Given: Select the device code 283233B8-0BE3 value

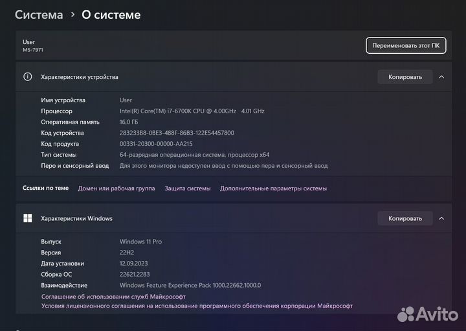Looking at the screenshot, I should [x=177, y=133].
